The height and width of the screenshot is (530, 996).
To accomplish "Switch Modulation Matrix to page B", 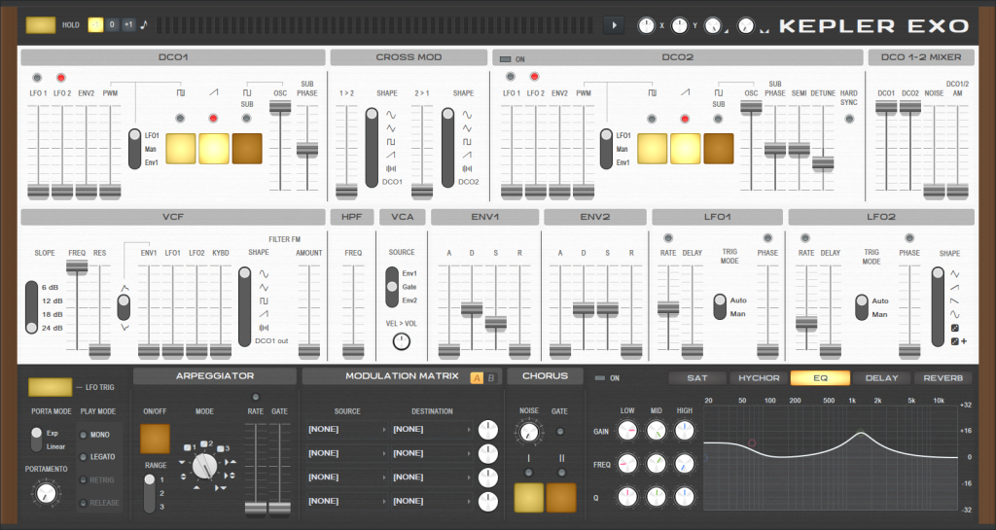I will coord(490,377).
